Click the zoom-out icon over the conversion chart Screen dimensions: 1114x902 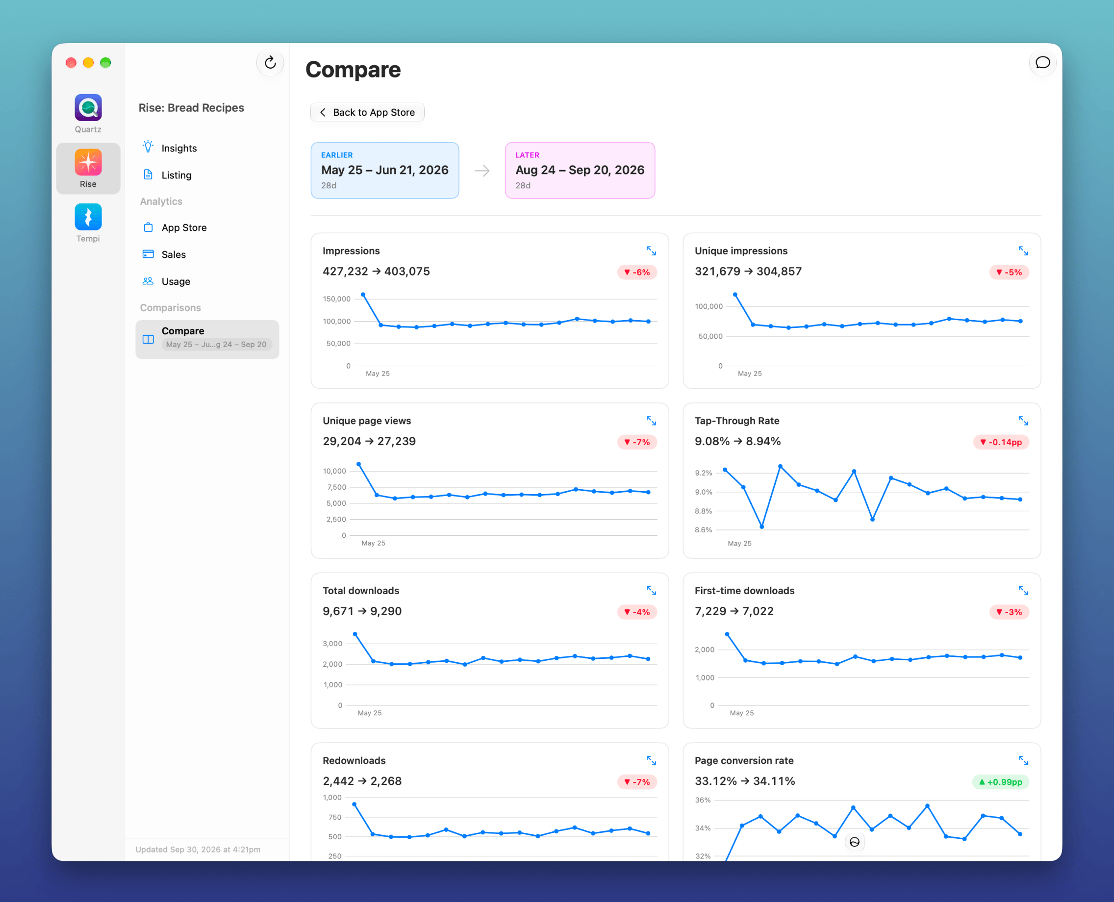pos(854,842)
